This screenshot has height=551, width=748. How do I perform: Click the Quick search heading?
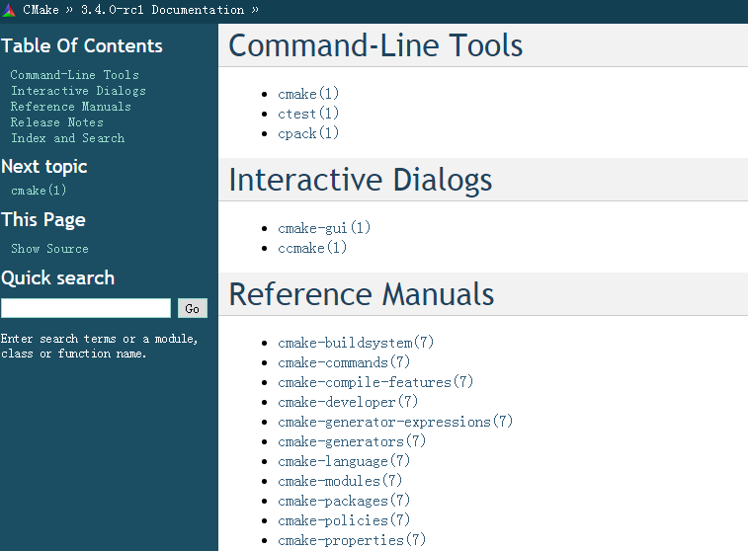click(57, 277)
